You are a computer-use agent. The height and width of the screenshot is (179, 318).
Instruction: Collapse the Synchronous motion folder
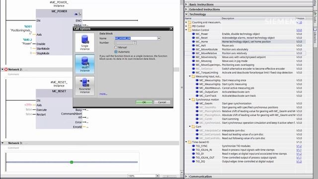[x=190, y=99]
